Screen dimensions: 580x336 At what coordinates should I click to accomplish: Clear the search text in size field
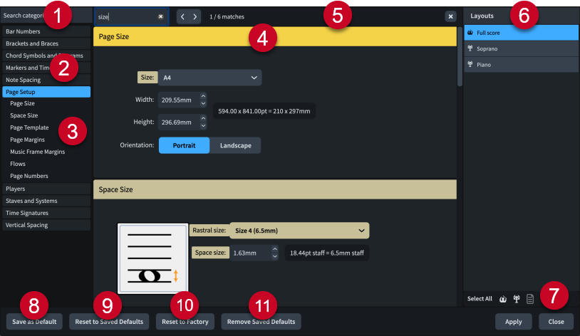click(x=161, y=16)
